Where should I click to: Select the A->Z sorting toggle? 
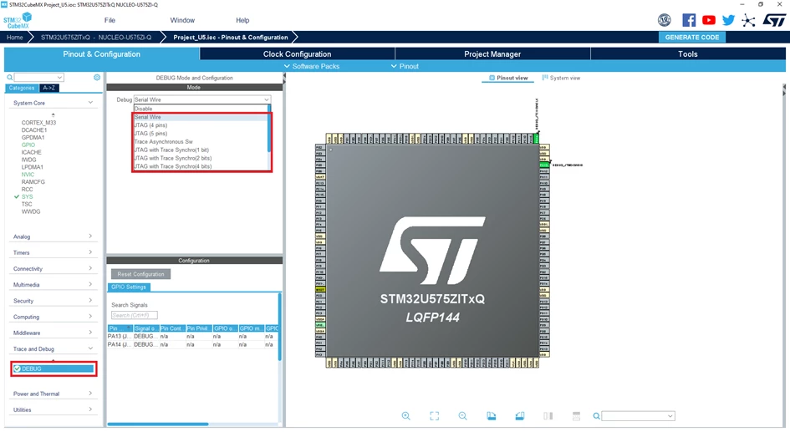(48, 88)
